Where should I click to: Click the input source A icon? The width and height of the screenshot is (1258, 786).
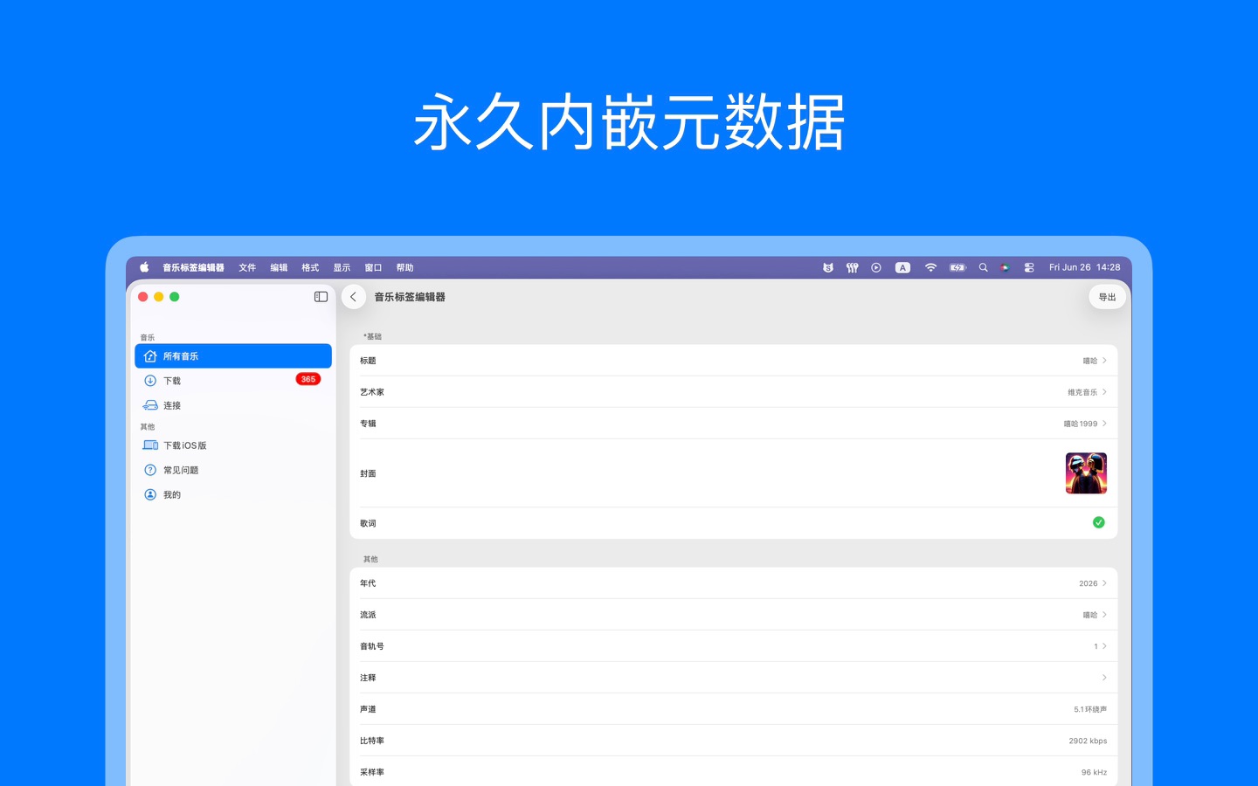[x=902, y=267]
